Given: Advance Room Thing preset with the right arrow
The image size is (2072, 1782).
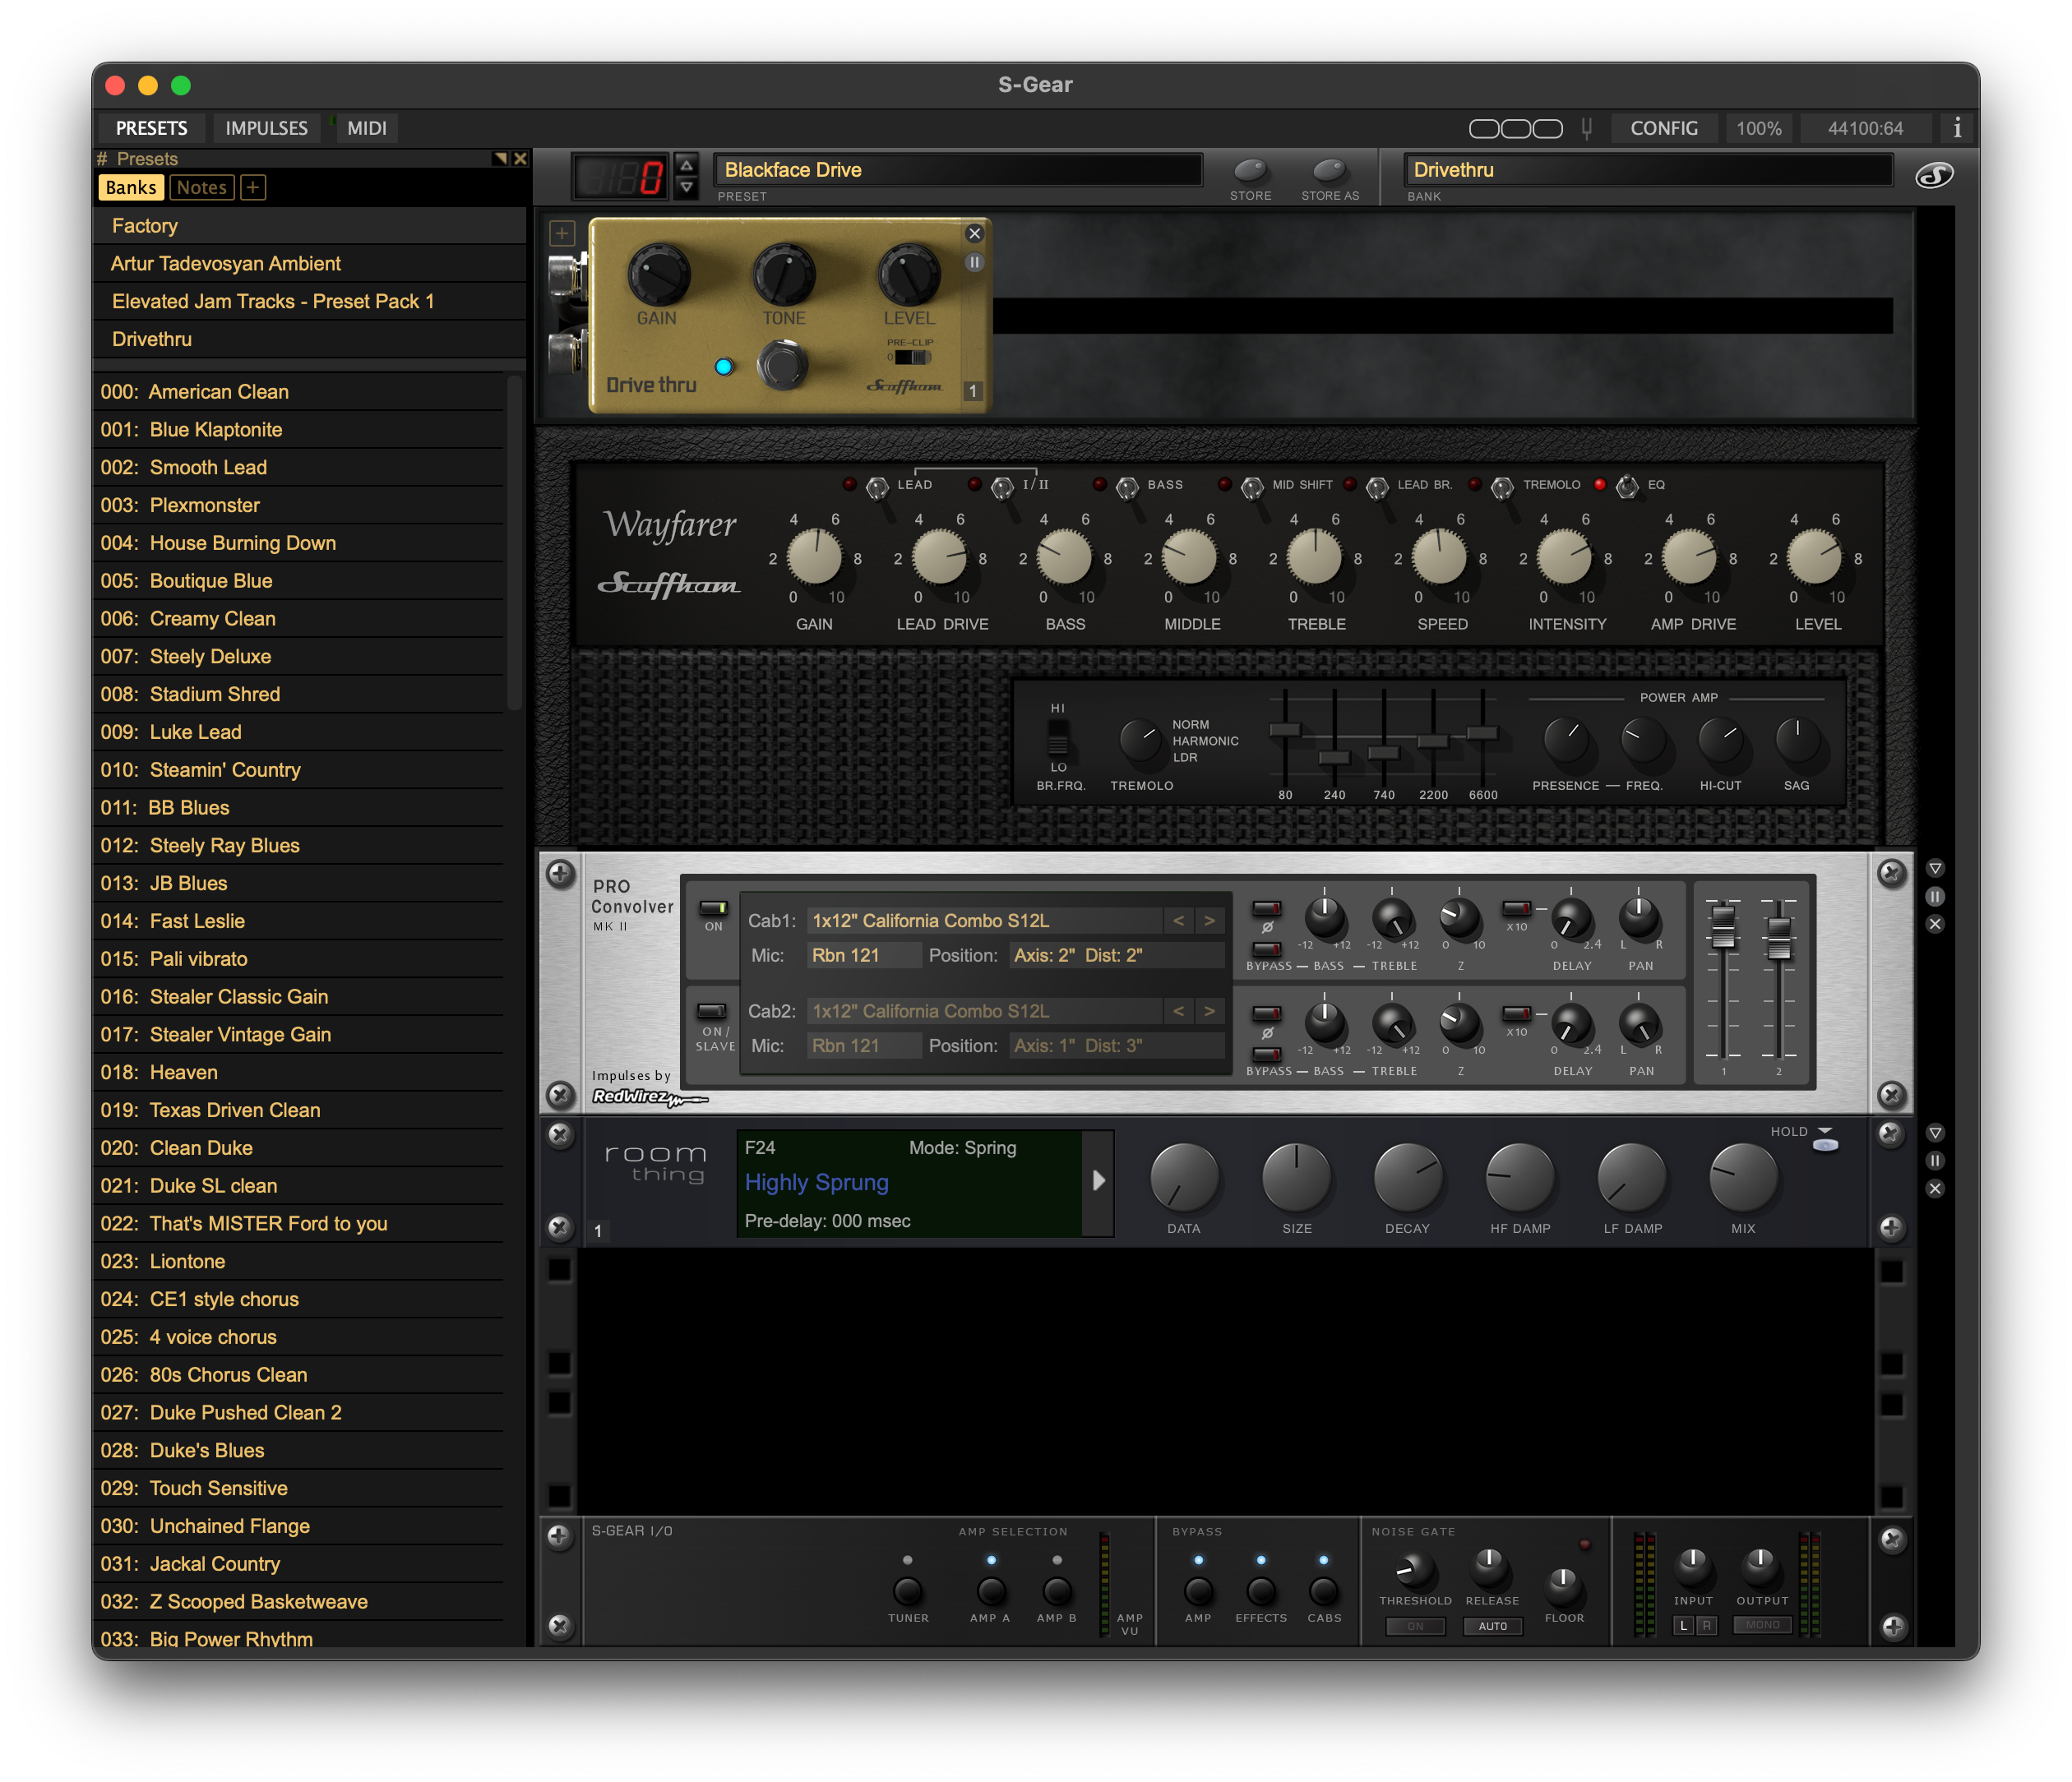Looking at the screenshot, I should point(1099,1182).
